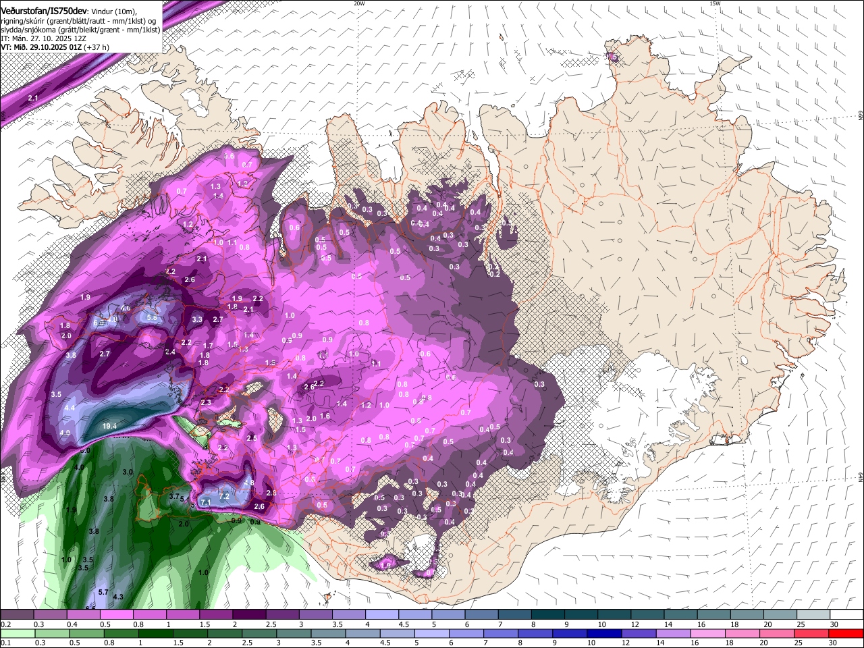This screenshot has height=648, width=864.
Task: Select the 'IT: Mán. 27. 10. 2025 12Z' line
Action: 43,38
